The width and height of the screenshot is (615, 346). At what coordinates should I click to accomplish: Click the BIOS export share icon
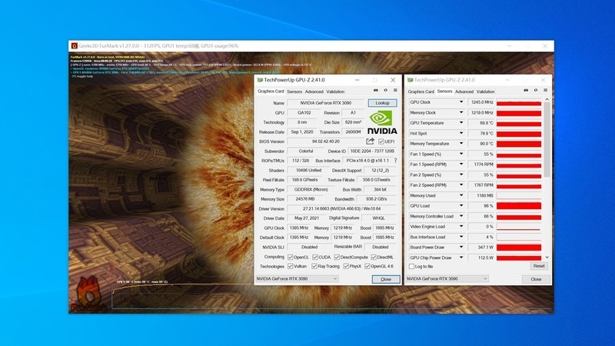[x=371, y=141]
